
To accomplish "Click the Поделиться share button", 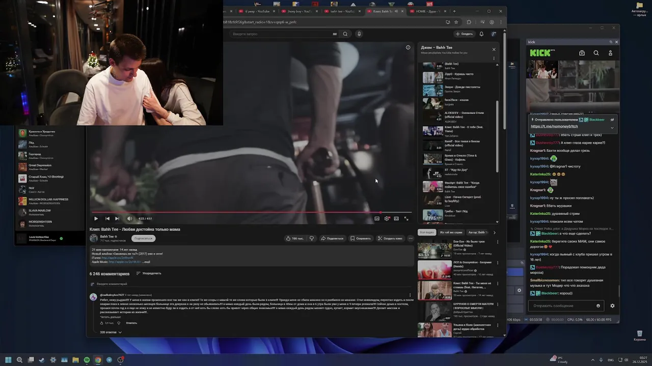I will point(332,238).
